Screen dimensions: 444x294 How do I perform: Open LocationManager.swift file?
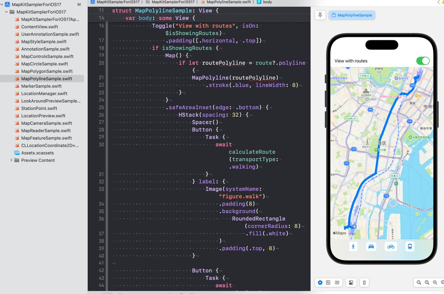44,93
